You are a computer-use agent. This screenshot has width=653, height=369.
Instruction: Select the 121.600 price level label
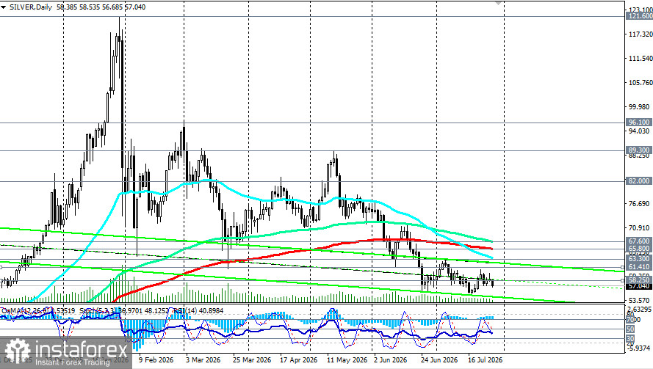click(x=639, y=16)
